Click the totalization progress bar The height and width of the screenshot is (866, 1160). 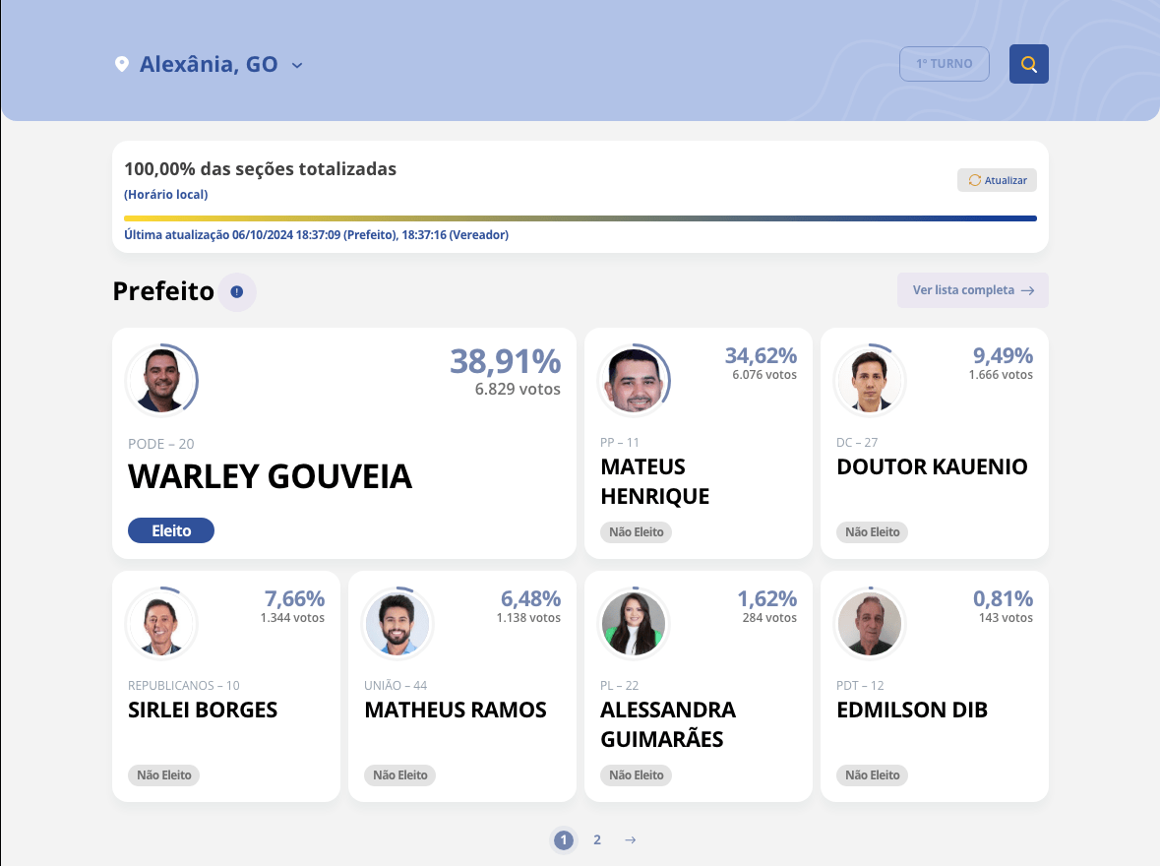click(580, 218)
